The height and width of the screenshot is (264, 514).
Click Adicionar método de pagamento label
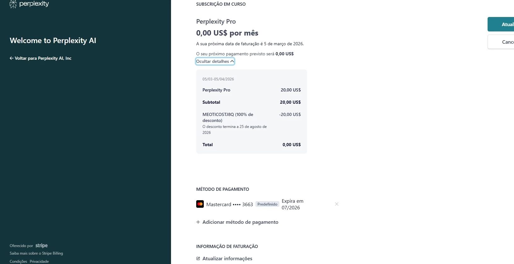(240, 222)
